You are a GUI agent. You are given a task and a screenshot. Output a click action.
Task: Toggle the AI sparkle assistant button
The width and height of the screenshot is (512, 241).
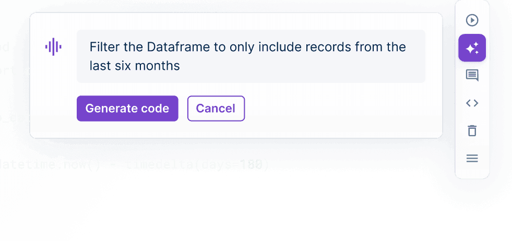[x=472, y=47]
